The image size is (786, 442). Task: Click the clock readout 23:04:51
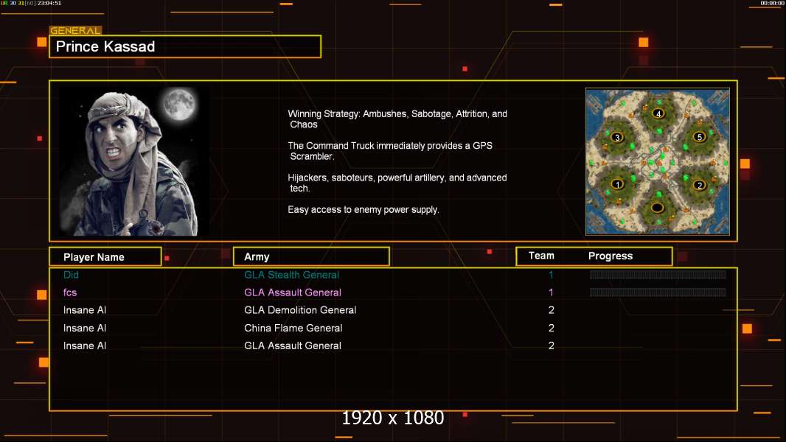(x=49, y=3)
